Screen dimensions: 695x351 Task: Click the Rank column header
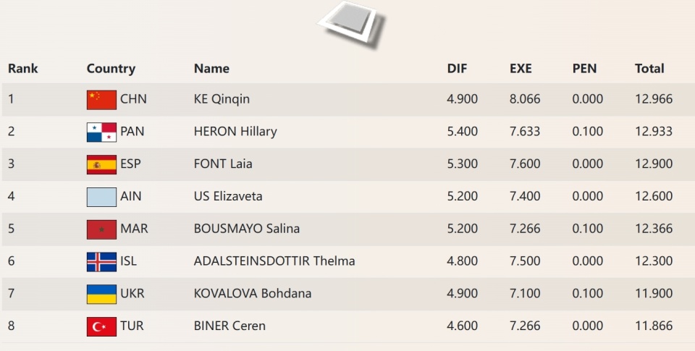click(x=23, y=69)
